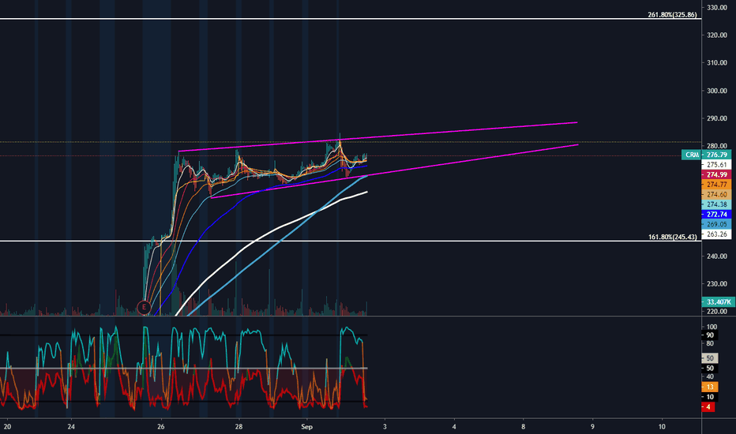
Task: Click the gray oscillator 50 value label
Action: [710, 358]
